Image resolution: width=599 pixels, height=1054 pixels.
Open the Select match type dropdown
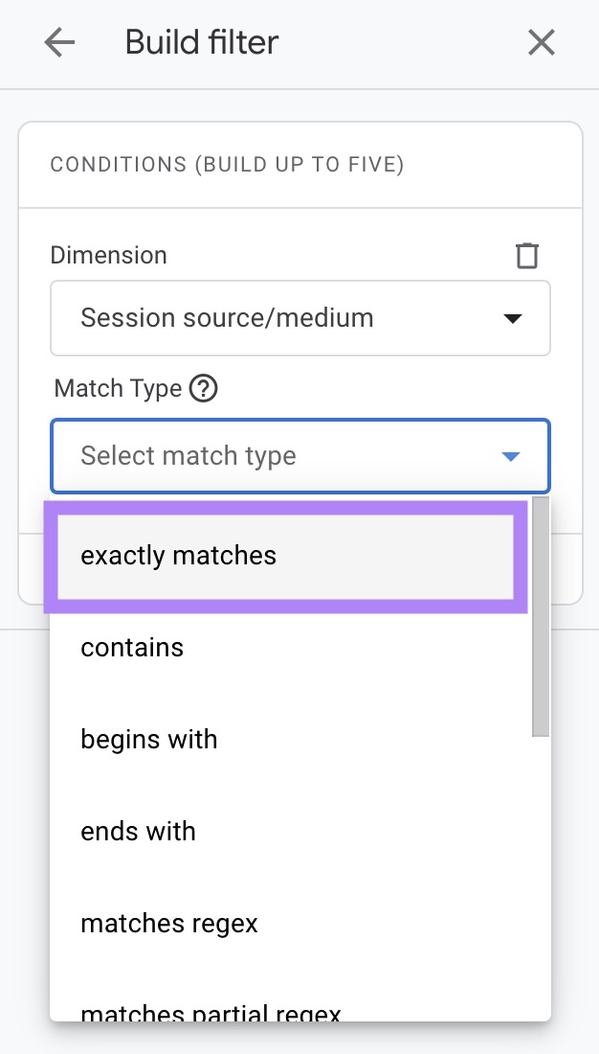pos(299,456)
